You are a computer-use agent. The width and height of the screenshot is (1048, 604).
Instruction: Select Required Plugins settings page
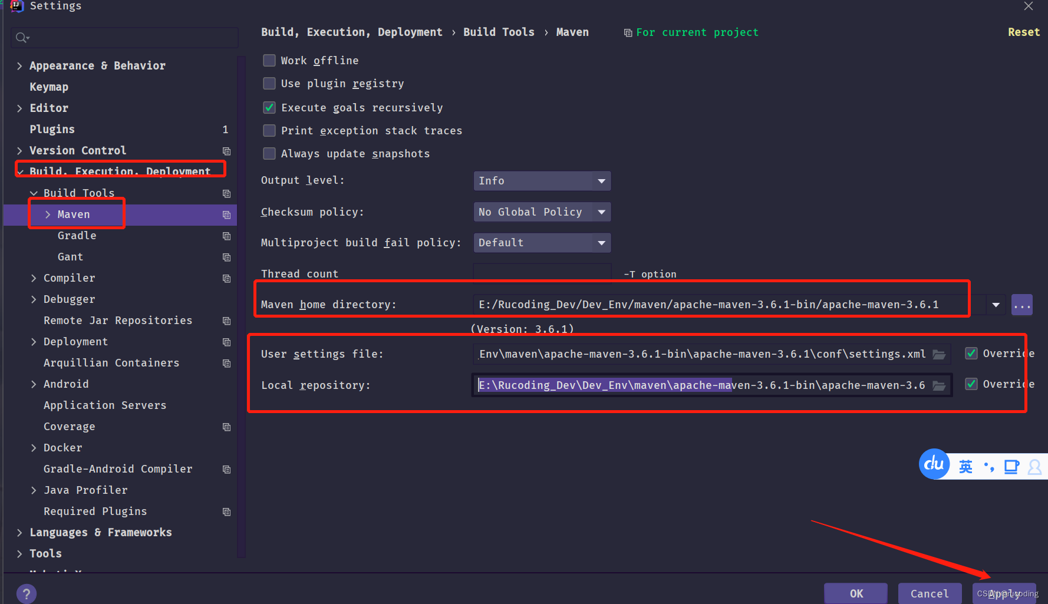pos(95,511)
